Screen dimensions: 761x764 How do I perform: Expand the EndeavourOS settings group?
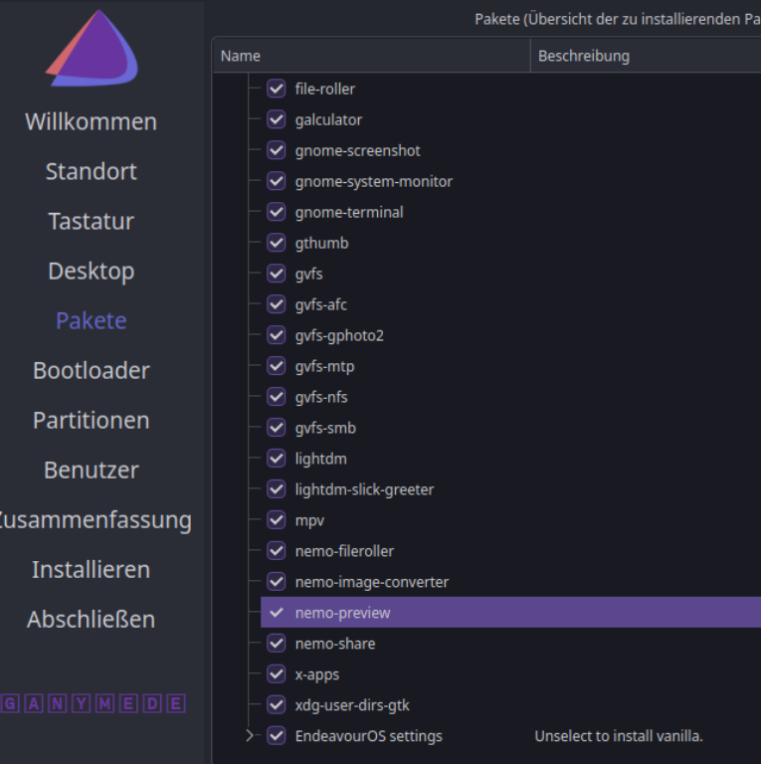point(251,736)
